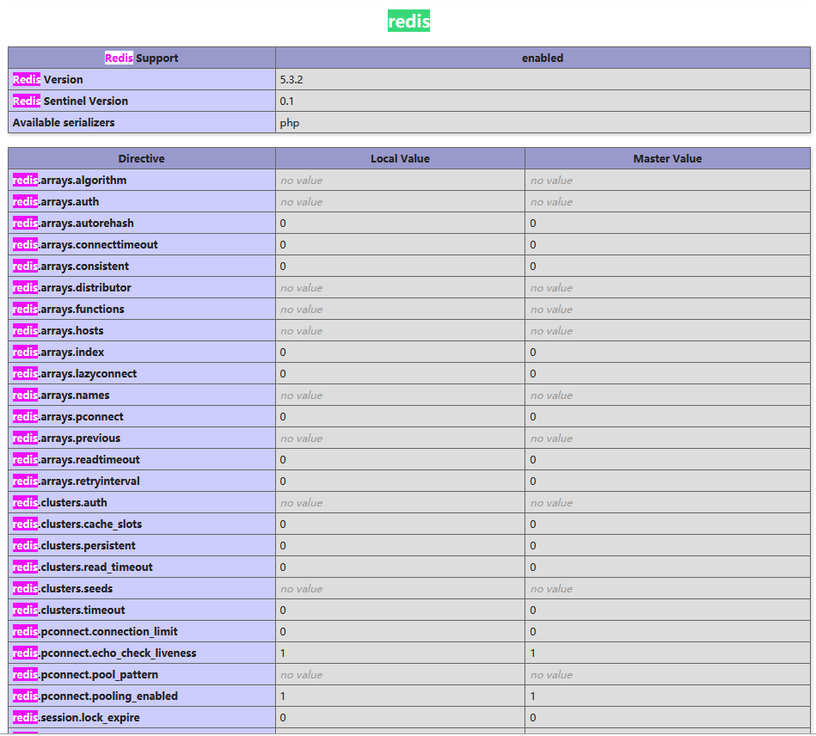Select the Redis Support header cell
Screen dimensions: 816x736
(142, 58)
